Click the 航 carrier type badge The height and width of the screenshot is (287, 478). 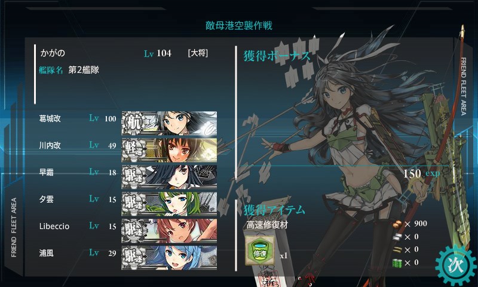134,123
